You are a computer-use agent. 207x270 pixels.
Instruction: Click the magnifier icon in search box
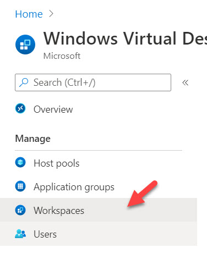coord(24,82)
